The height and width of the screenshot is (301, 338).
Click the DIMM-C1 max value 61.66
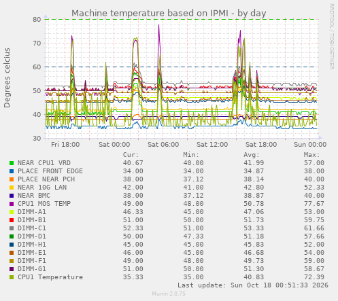tap(314, 228)
